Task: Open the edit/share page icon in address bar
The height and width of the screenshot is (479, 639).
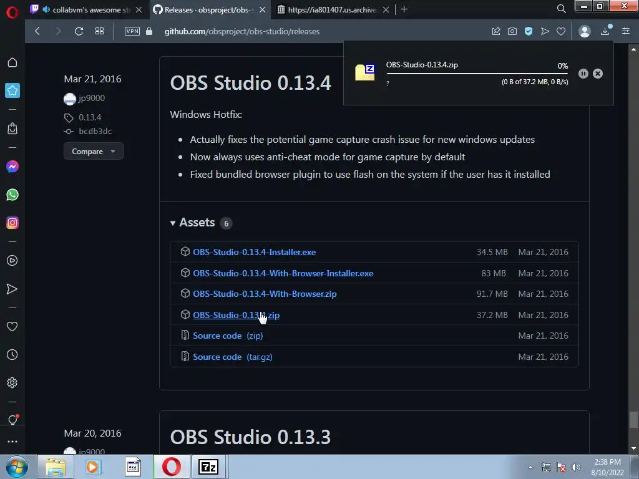Action: [496, 31]
